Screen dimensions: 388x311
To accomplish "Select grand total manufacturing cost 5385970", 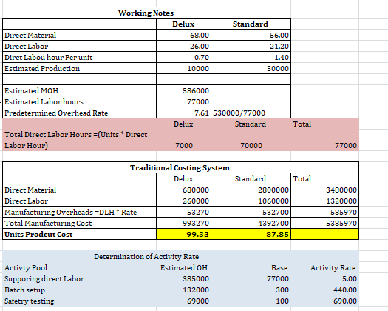I will tap(341, 224).
